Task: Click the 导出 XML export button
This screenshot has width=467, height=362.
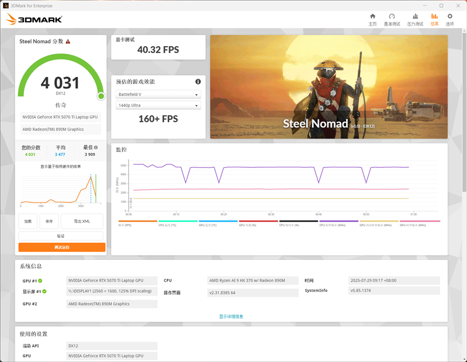Action: click(82, 222)
